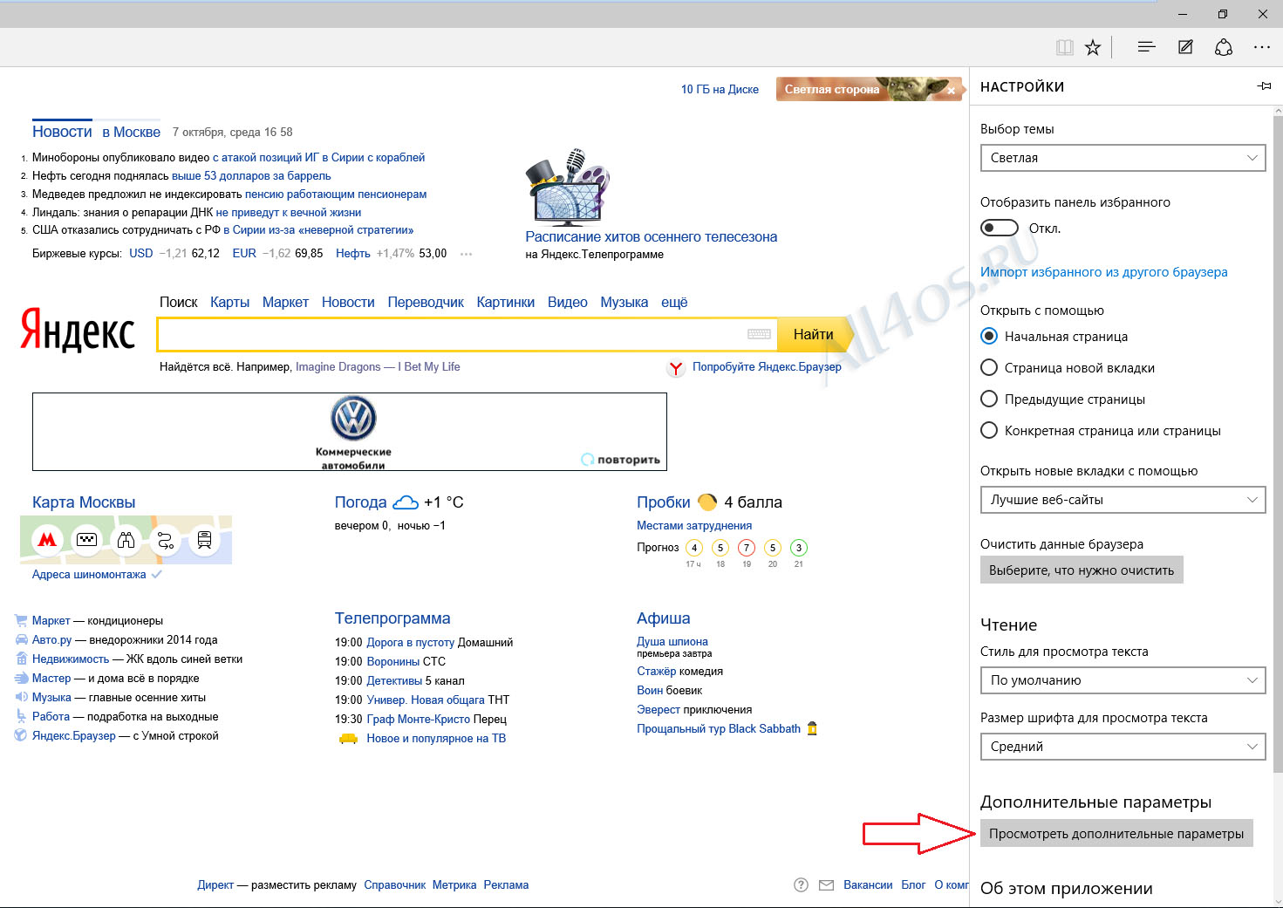1283x908 pixels.
Task: Toggle the favorites bar switch
Action: click(x=1000, y=228)
